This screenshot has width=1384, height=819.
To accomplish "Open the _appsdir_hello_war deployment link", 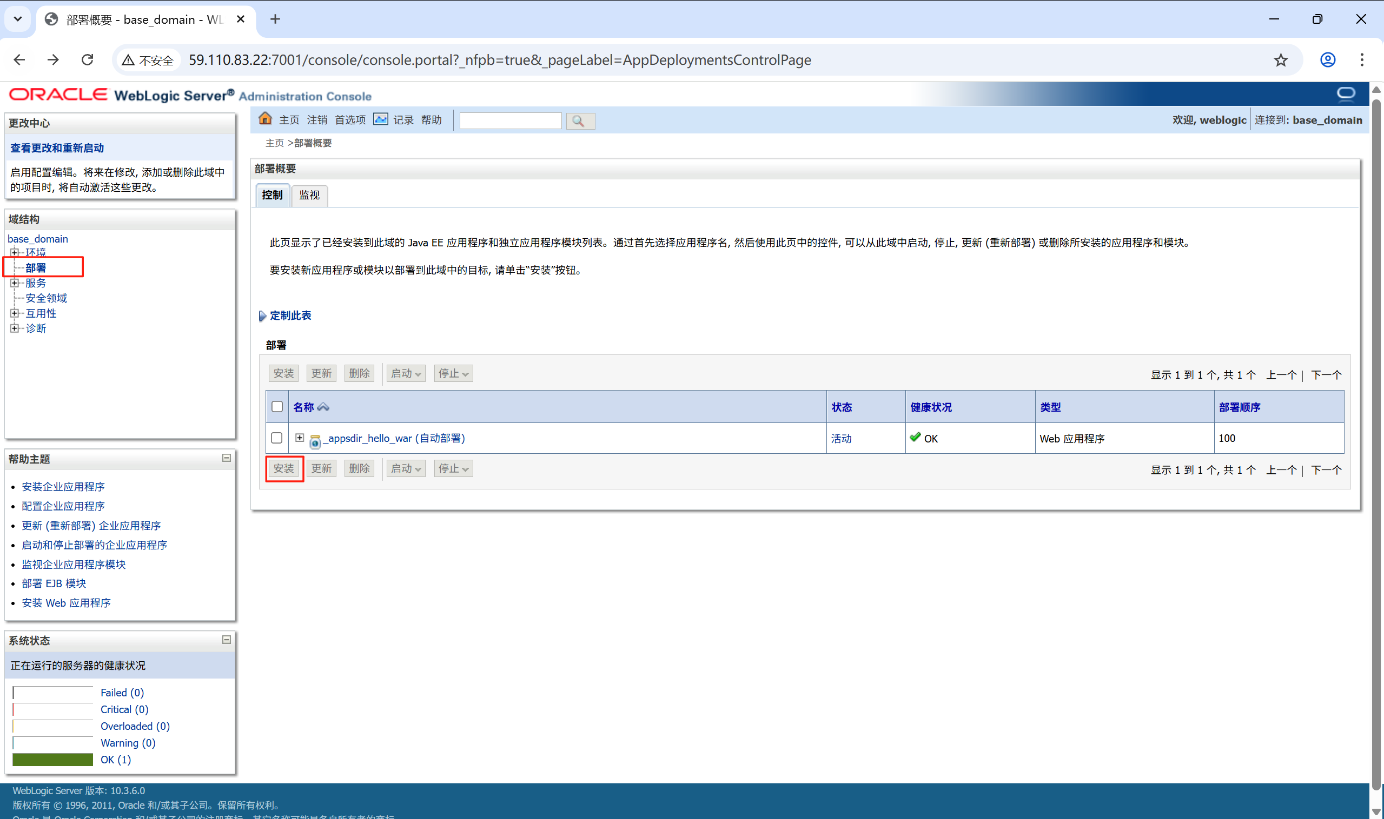I will pos(394,438).
